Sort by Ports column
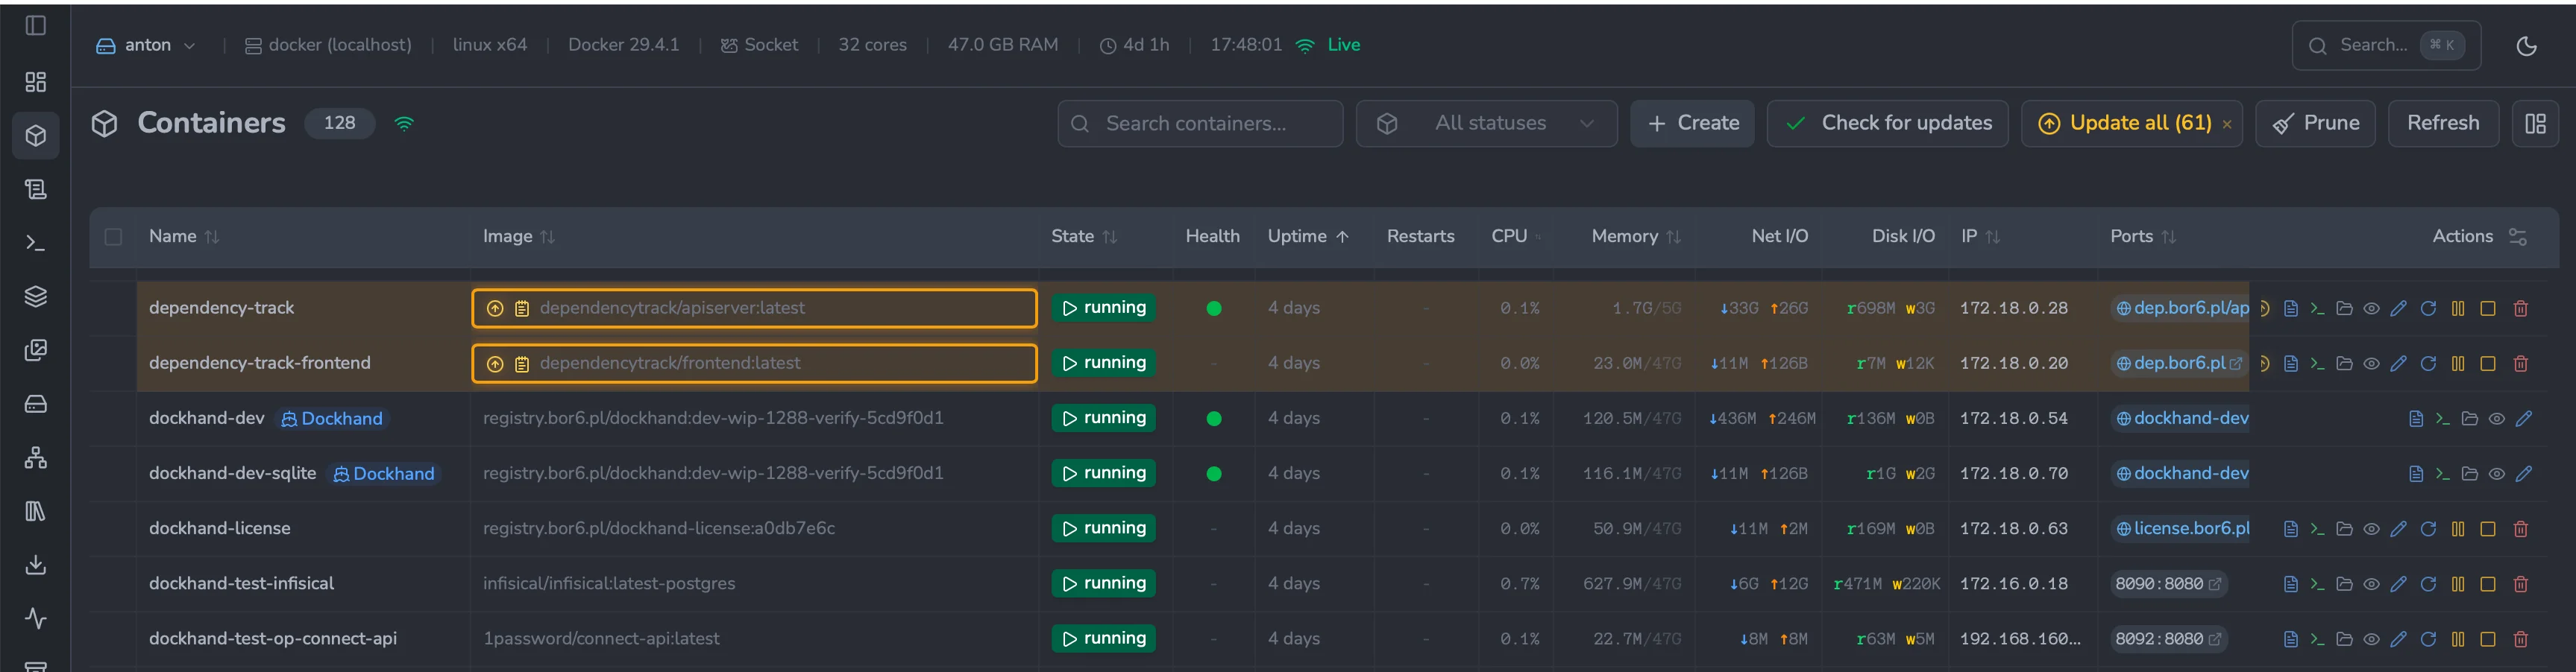The width and height of the screenshot is (2576, 672). (x=2142, y=237)
